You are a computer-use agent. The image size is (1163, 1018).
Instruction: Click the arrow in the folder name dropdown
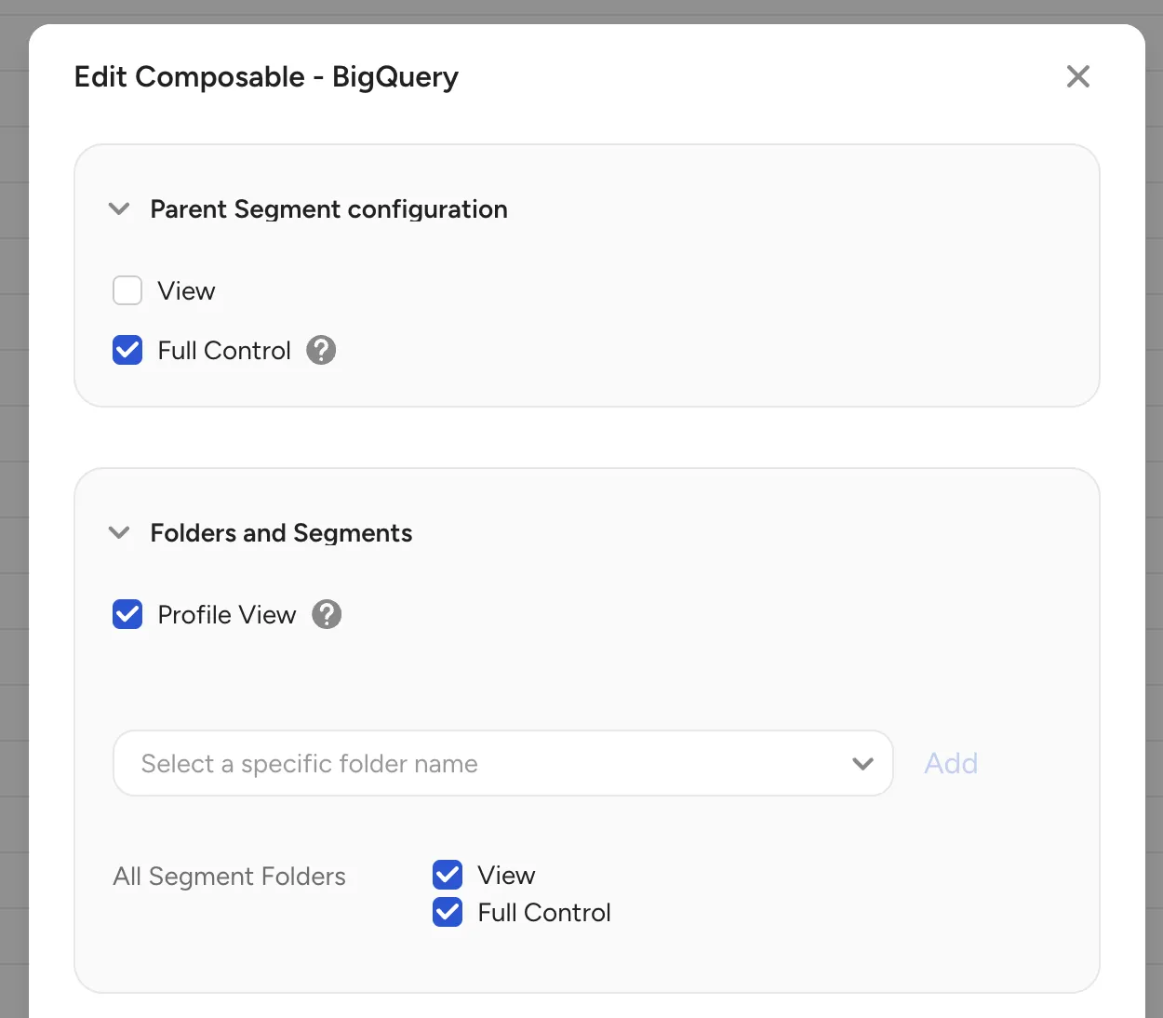(x=862, y=764)
